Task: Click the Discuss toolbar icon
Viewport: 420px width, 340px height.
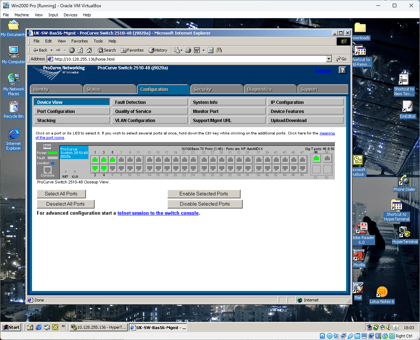Action: click(210, 50)
